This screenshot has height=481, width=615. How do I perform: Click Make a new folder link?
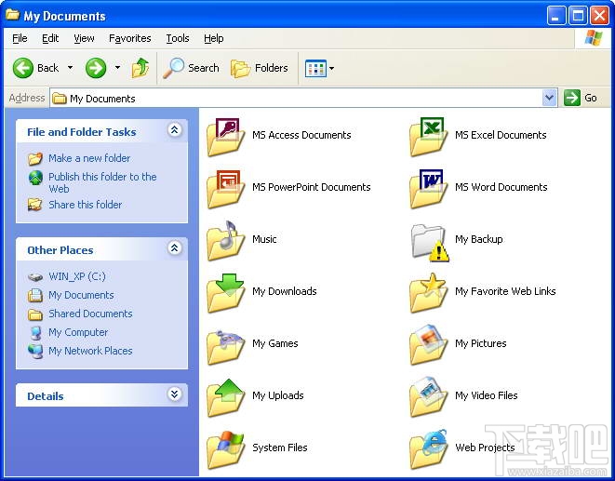pyautogui.click(x=89, y=158)
